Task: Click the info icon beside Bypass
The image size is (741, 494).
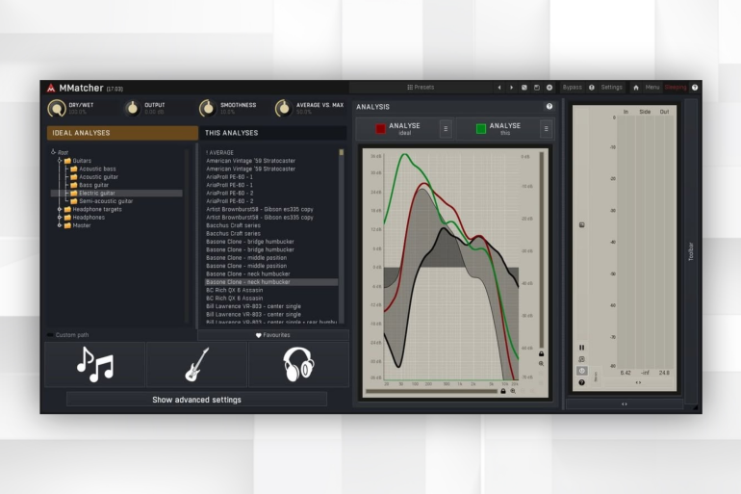Action: tap(591, 88)
